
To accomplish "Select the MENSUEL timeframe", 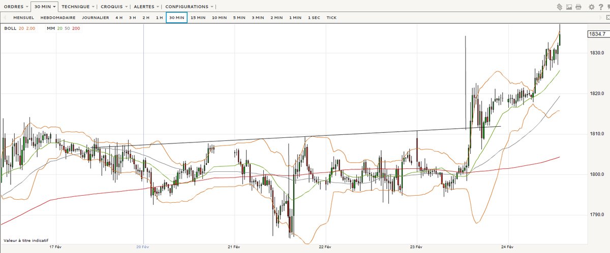I will pyautogui.click(x=24, y=17).
